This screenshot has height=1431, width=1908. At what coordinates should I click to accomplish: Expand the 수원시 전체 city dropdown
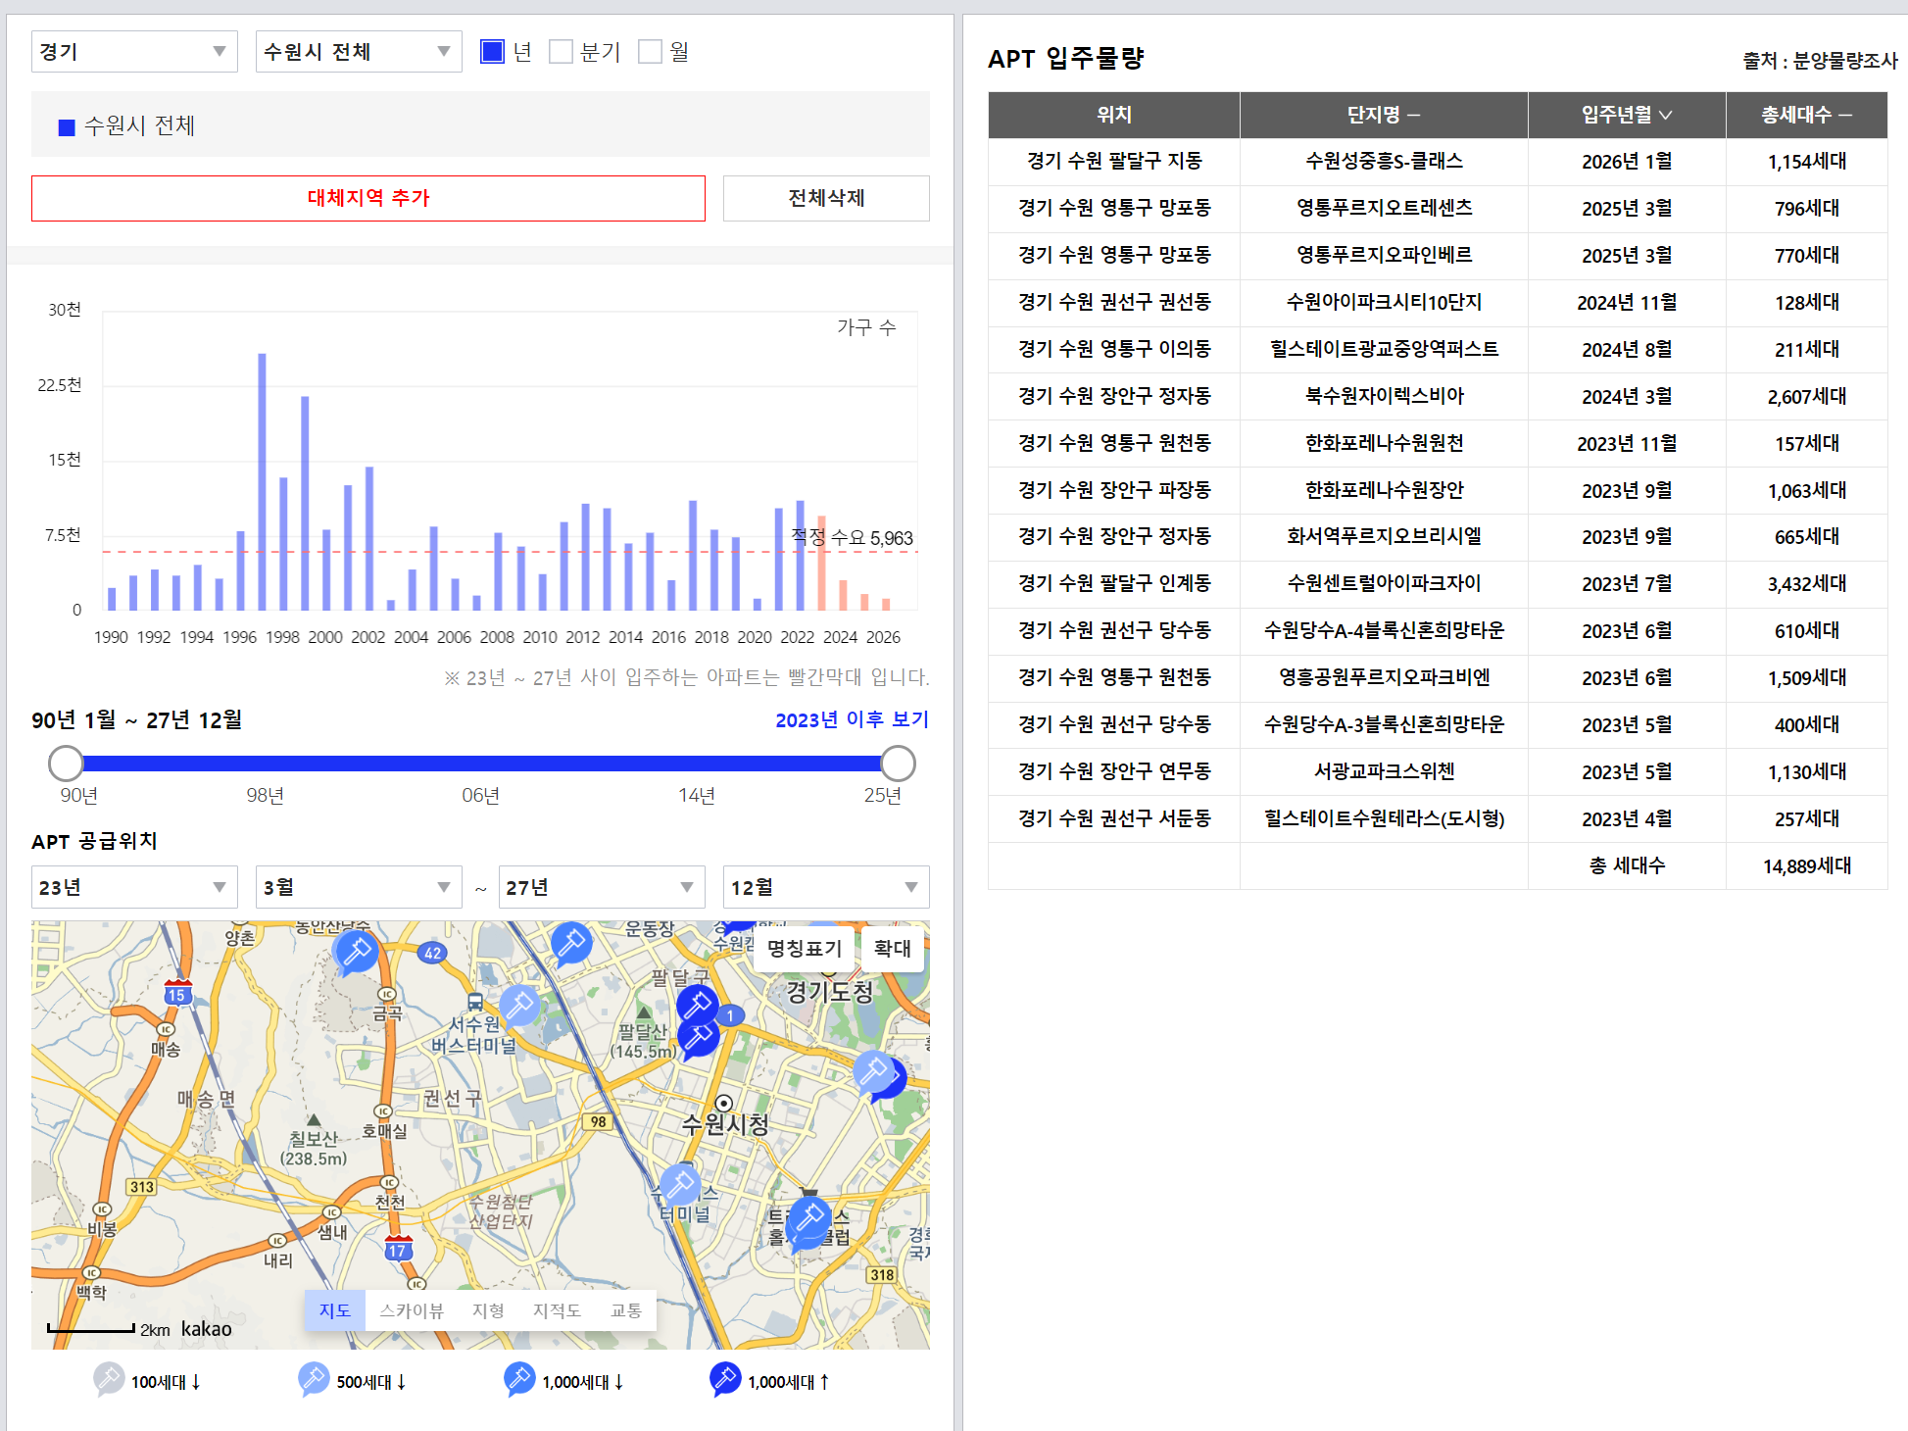[x=358, y=52]
